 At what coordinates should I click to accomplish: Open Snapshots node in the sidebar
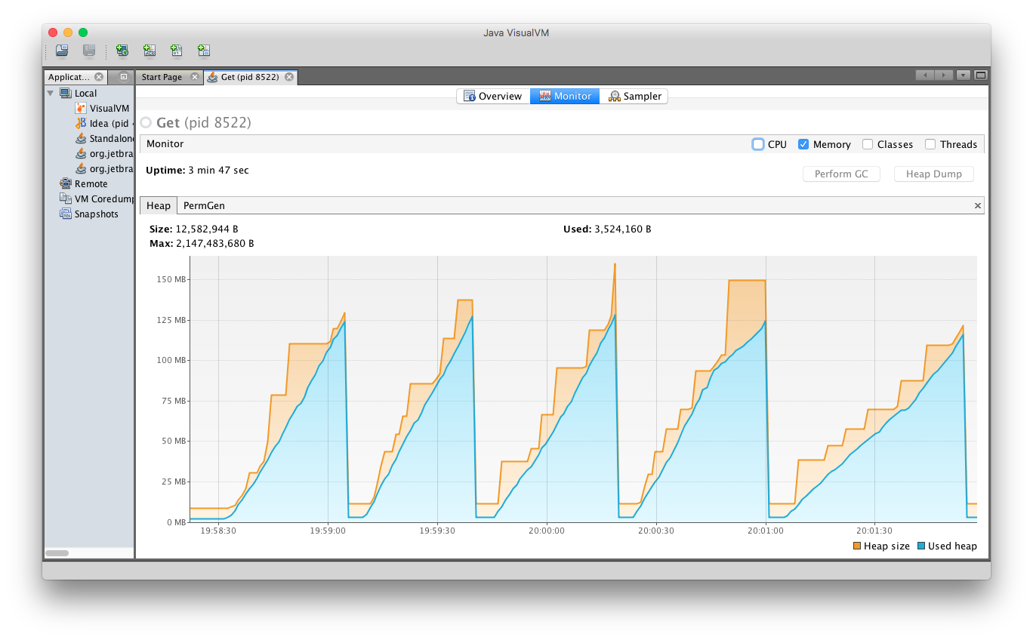pyautogui.click(x=96, y=214)
